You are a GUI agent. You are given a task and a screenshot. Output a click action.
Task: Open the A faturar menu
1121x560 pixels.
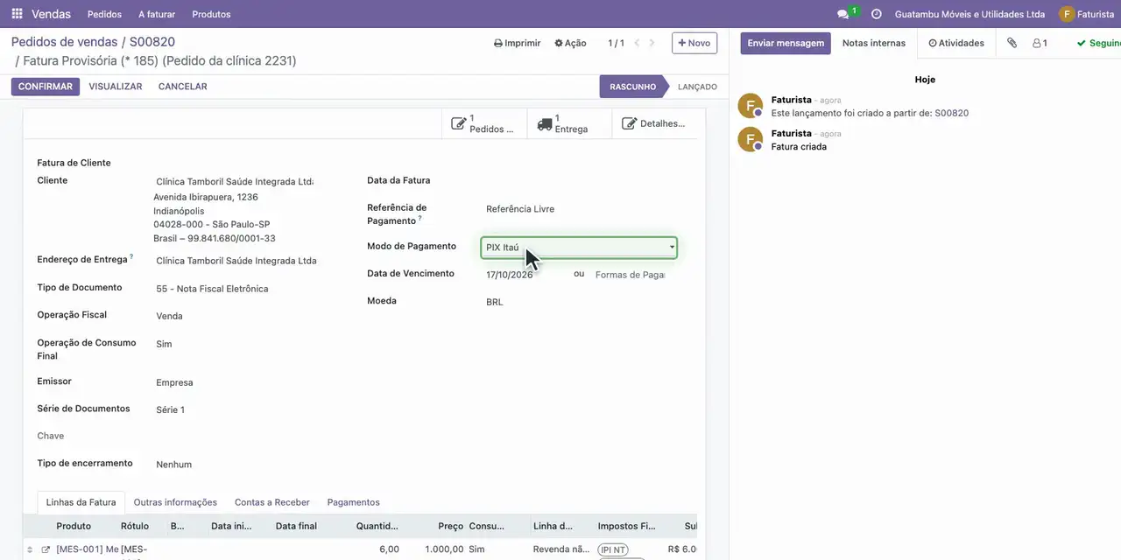tap(157, 14)
